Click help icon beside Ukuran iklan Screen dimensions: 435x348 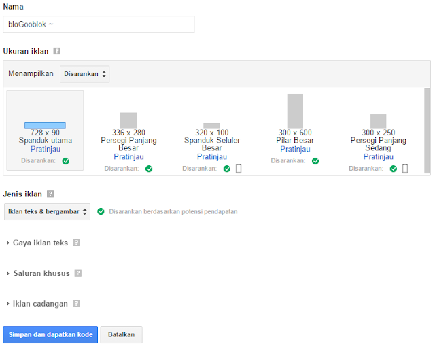click(x=57, y=51)
